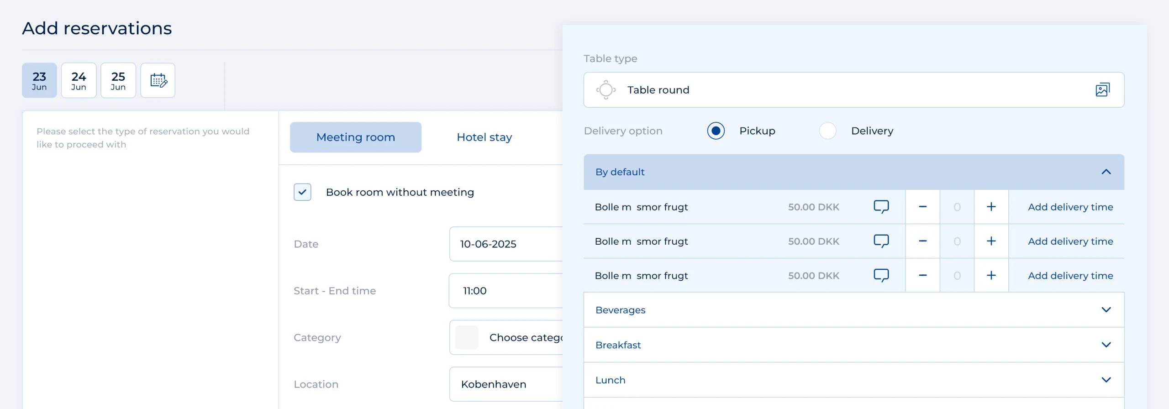Expand the Beverages section
This screenshot has height=409, width=1169.
click(854, 310)
